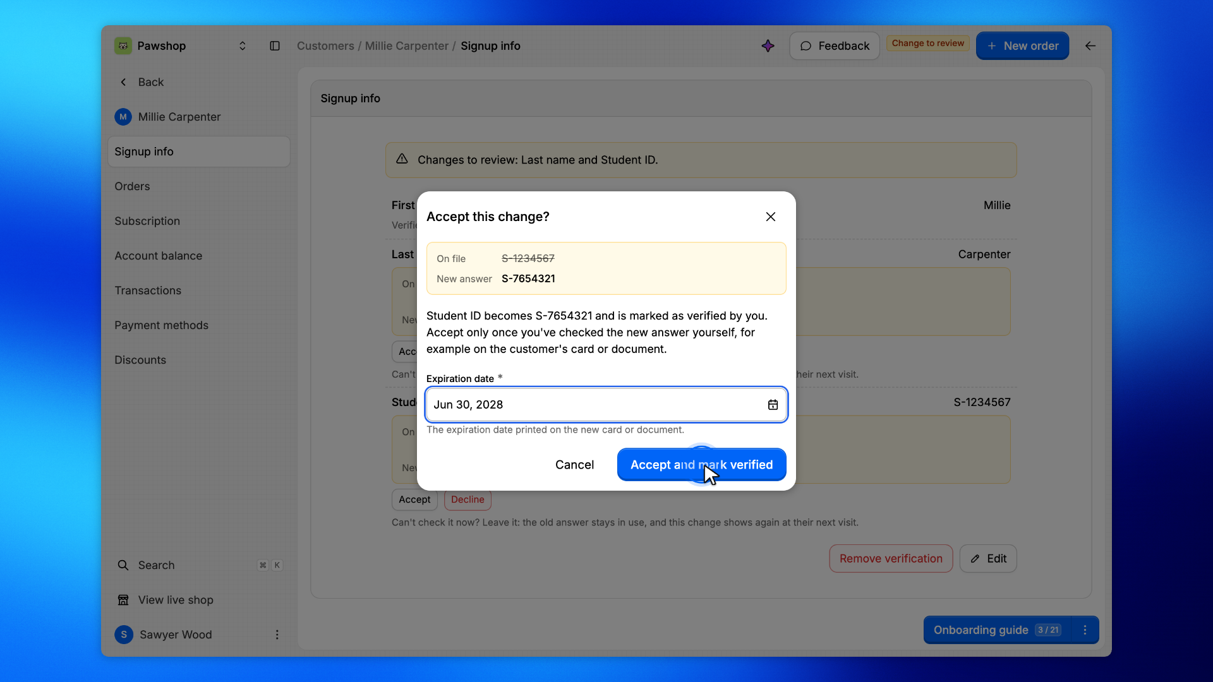Cancel the accept change dialog
The image size is (1213, 682).
tap(574, 465)
